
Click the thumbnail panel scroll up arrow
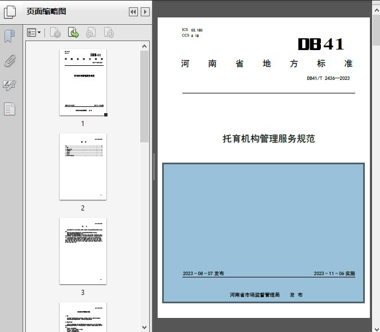[145, 46]
